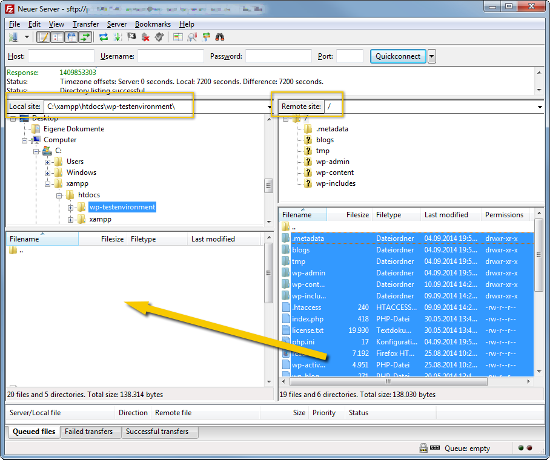550x460 pixels.
Task: Expand the wp-testenvironment folder node
Action: click(70, 208)
